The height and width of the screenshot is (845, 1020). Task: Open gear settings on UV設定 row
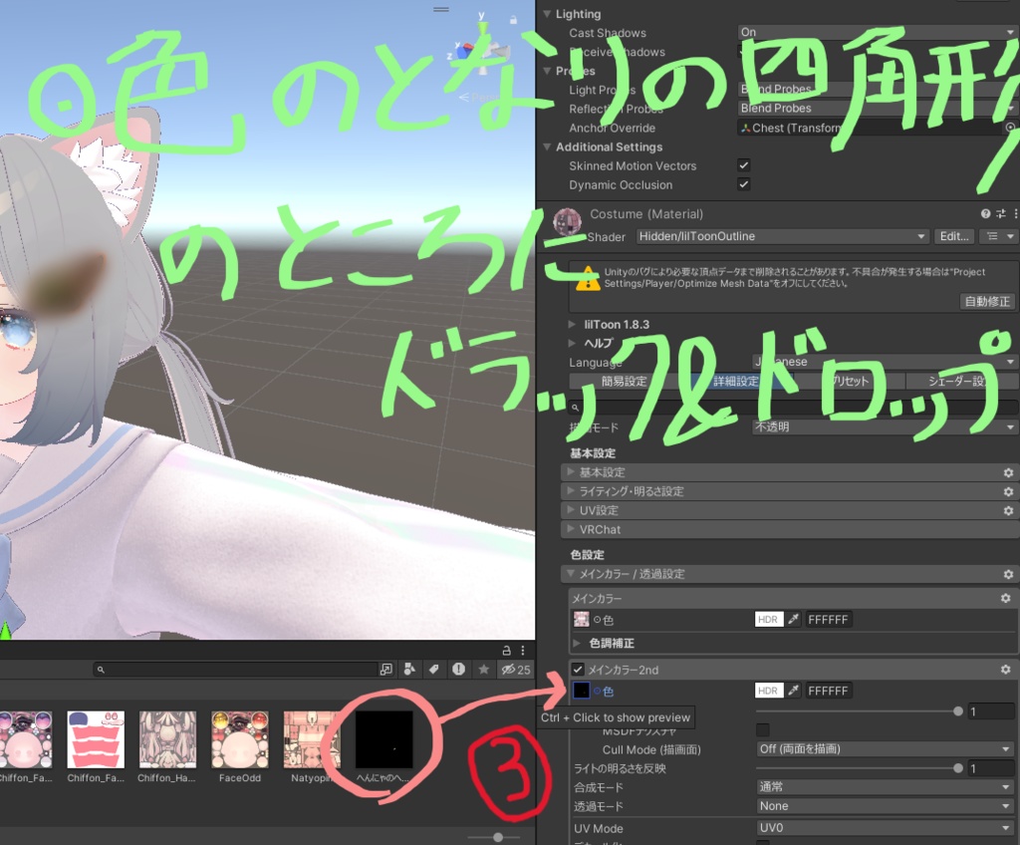click(x=1008, y=511)
